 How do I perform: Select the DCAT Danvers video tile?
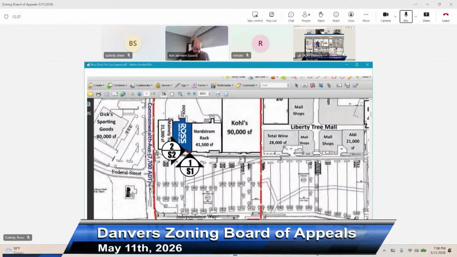[324, 43]
